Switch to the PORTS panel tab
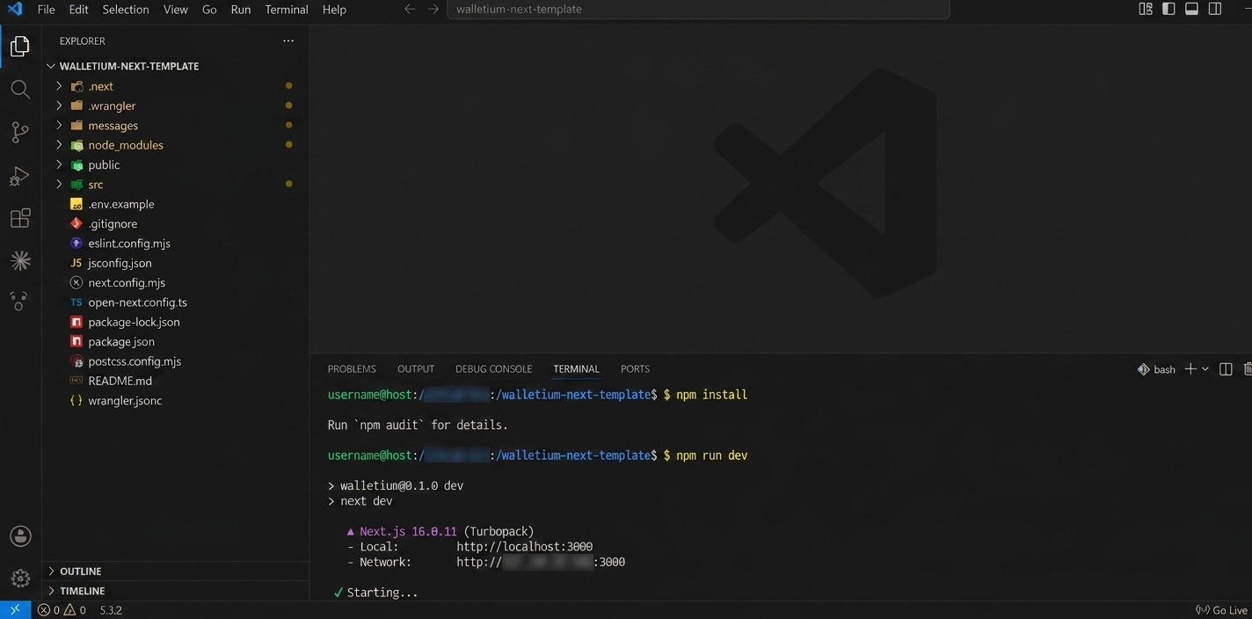1252x619 pixels. pyautogui.click(x=635, y=369)
